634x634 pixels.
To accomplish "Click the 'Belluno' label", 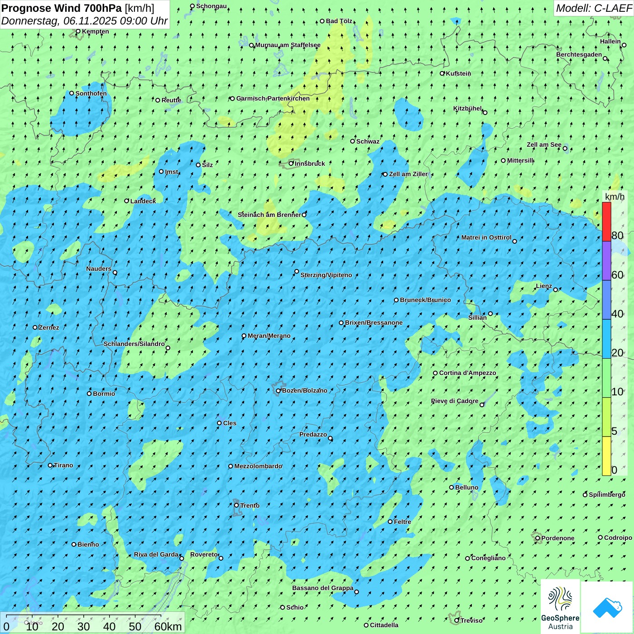I will click(466, 487).
